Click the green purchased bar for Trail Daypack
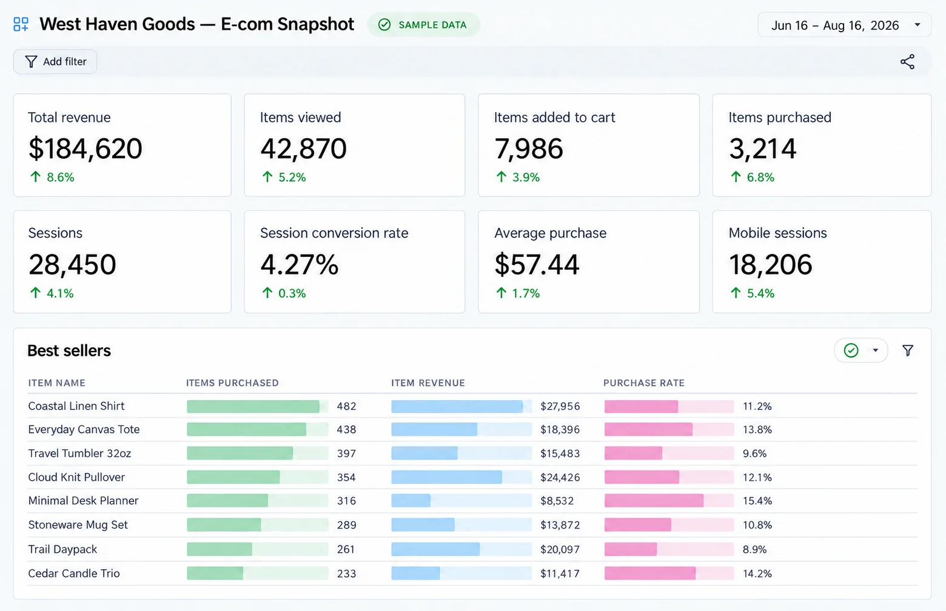The image size is (946, 611). coord(220,549)
